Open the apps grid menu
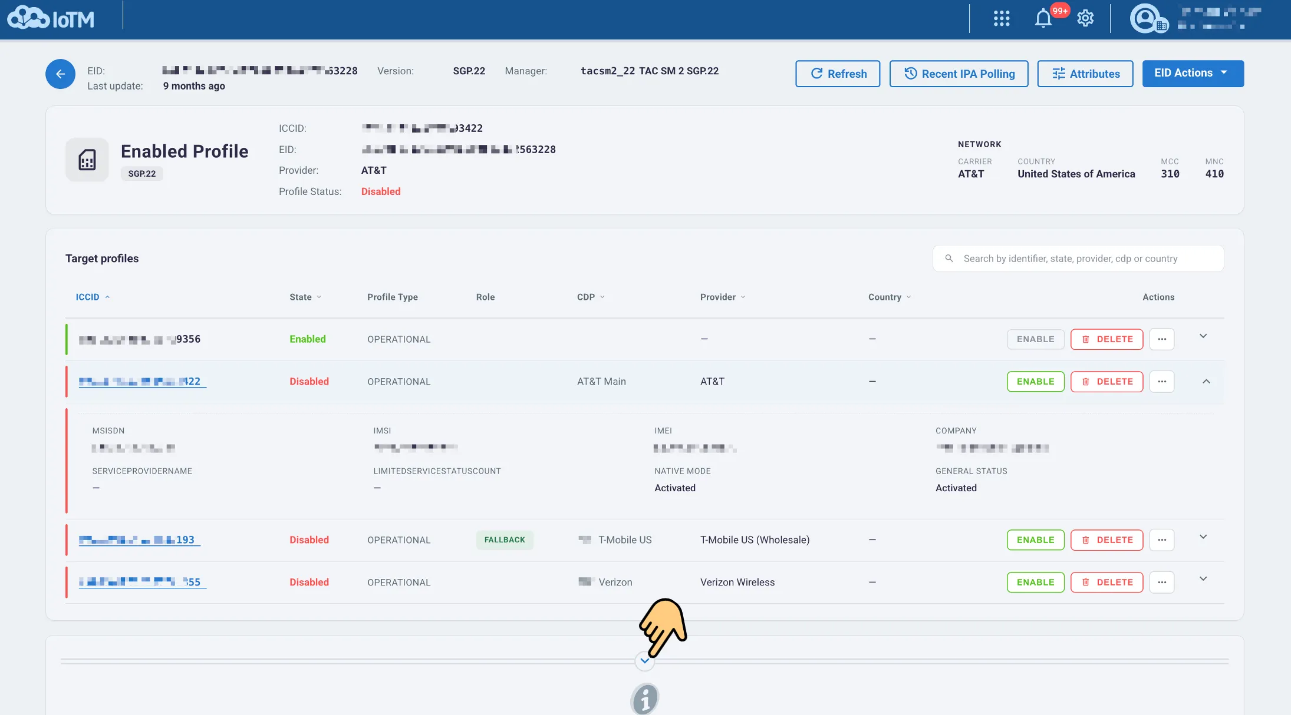 [x=1002, y=19]
